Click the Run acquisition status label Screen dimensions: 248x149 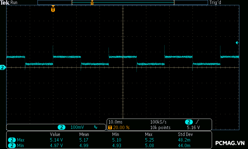point(14,2)
